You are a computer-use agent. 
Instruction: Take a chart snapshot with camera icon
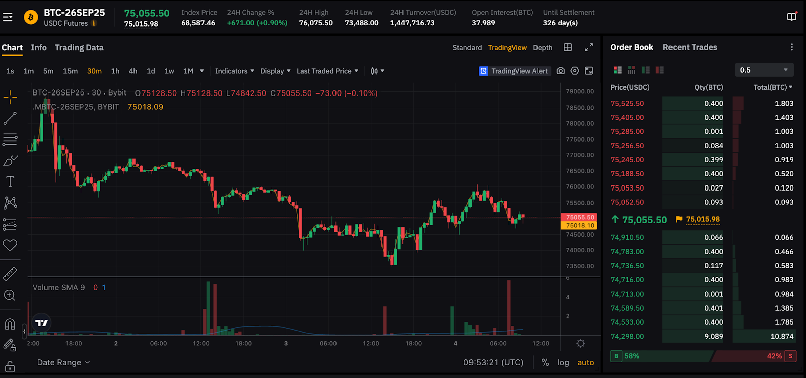click(x=560, y=71)
